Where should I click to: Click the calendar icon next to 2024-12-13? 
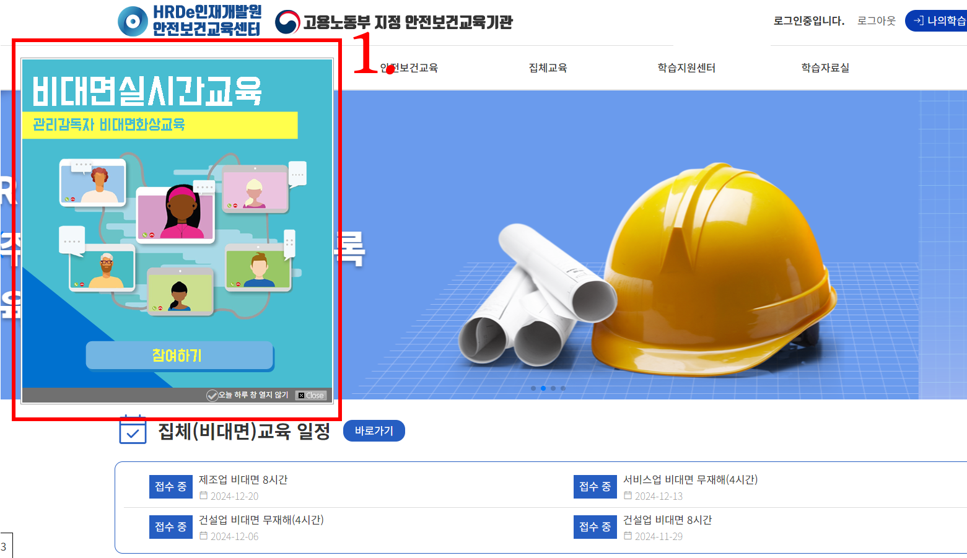pos(628,495)
